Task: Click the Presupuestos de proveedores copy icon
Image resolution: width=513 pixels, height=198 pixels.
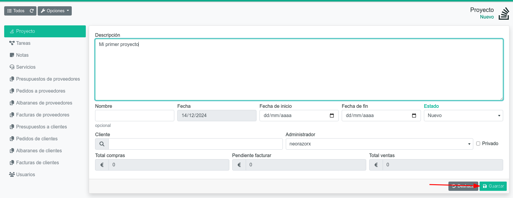Action: click(12, 79)
